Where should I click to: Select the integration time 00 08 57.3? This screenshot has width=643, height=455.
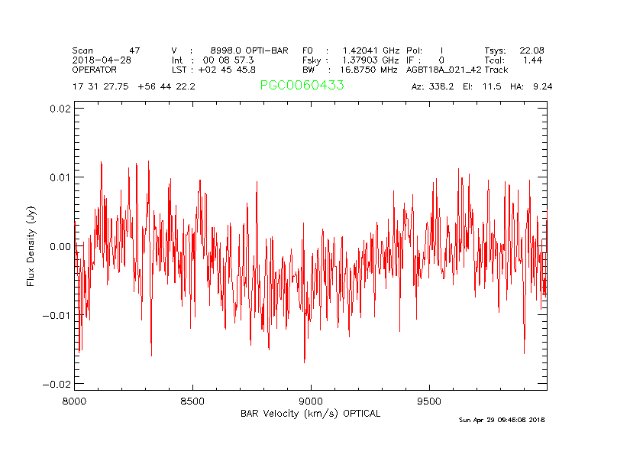tap(228, 60)
